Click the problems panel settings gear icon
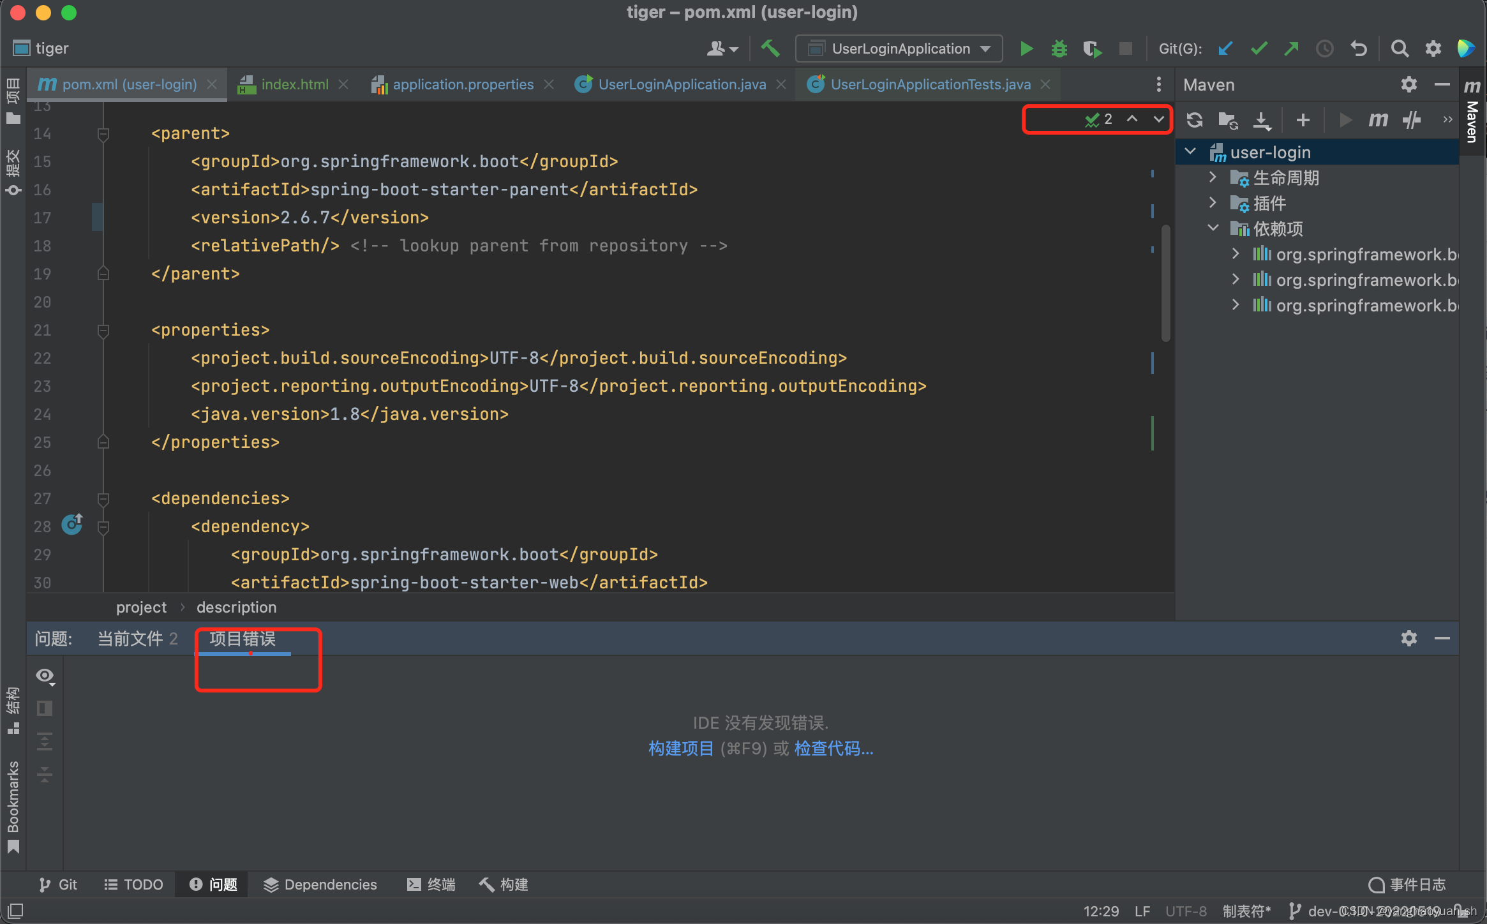The width and height of the screenshot is (1487, 924). [x=1409, y=637]
